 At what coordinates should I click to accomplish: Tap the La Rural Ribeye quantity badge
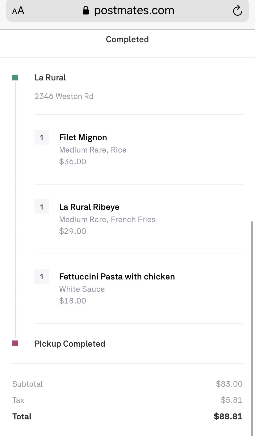click(x=42, y=207)
